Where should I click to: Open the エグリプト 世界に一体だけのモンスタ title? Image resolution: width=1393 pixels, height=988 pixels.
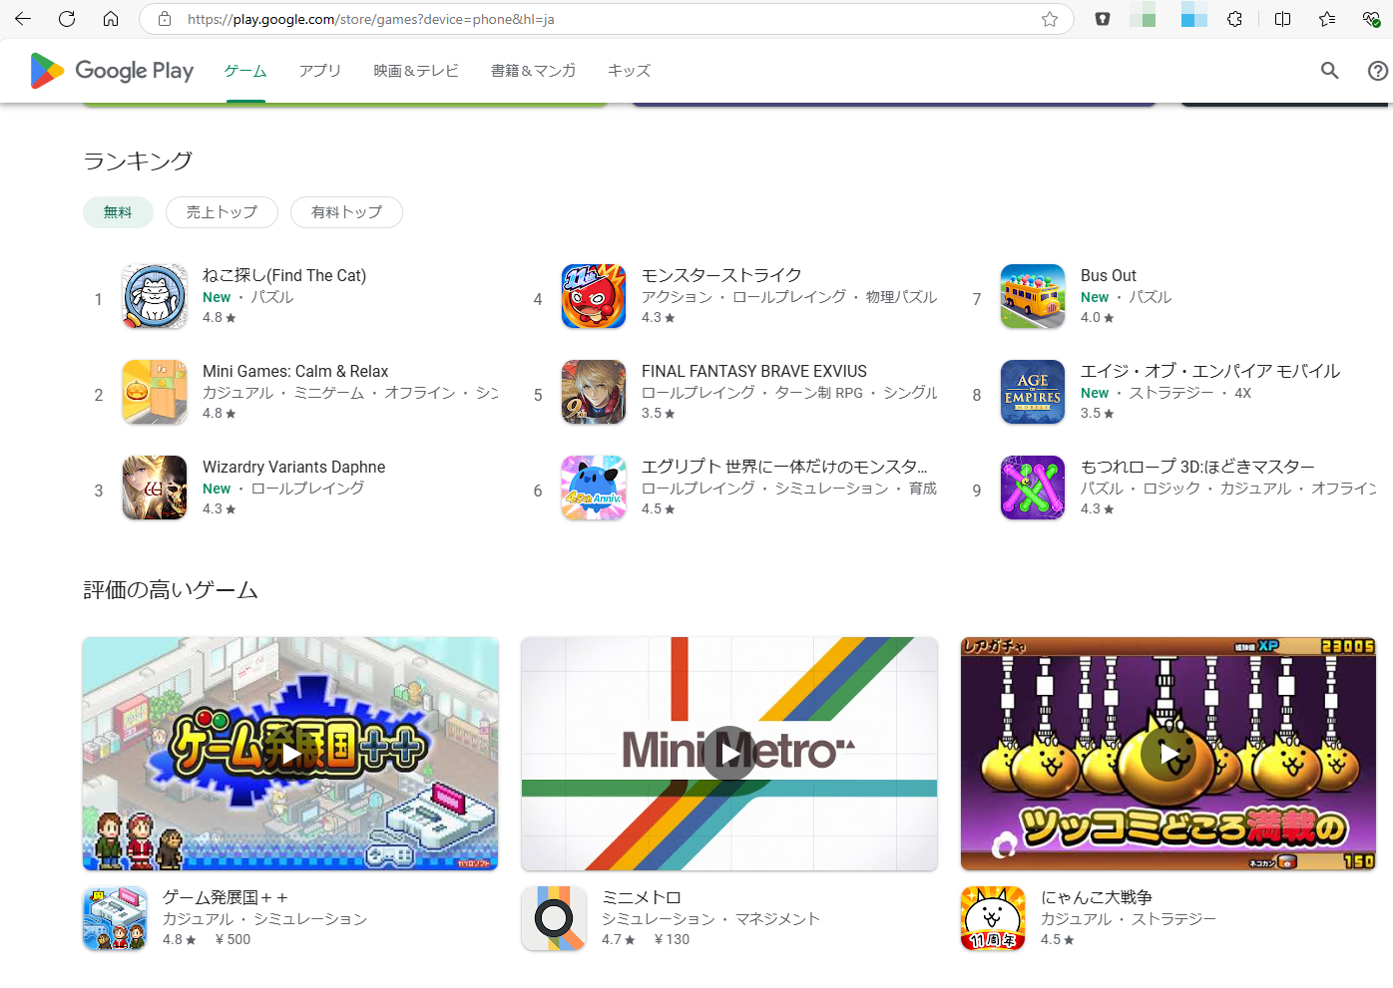click(784, 467)
